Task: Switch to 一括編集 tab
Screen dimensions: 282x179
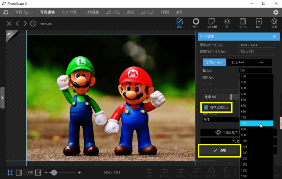Action: [x=92, y=12]
